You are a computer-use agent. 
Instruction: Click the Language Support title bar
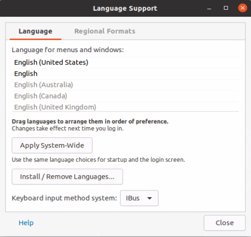click(x=125, y=8)
